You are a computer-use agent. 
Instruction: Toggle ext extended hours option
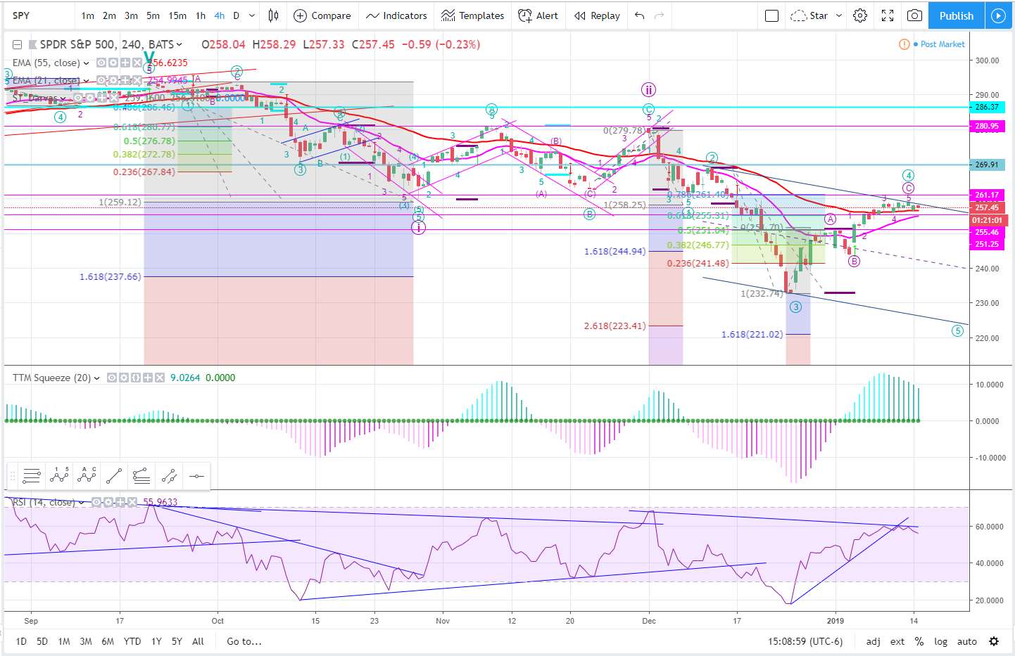(x=897, y=641)
